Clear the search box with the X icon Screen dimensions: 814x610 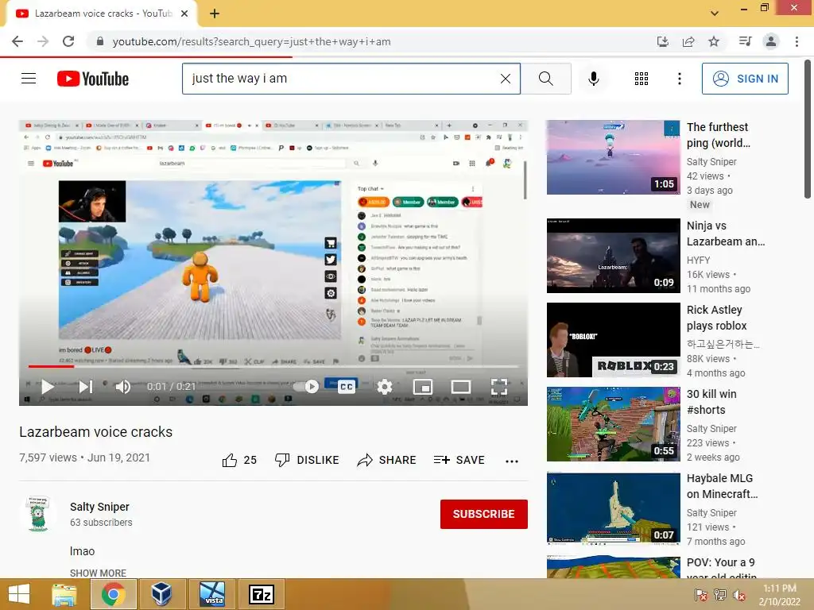tap(505, 79)
